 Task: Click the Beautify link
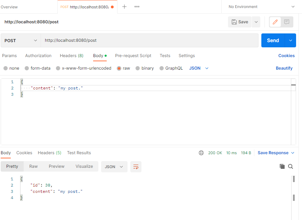point(284,68)
